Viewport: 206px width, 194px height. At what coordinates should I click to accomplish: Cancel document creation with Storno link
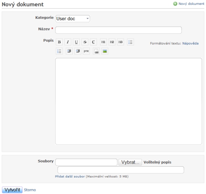point(30,190)
